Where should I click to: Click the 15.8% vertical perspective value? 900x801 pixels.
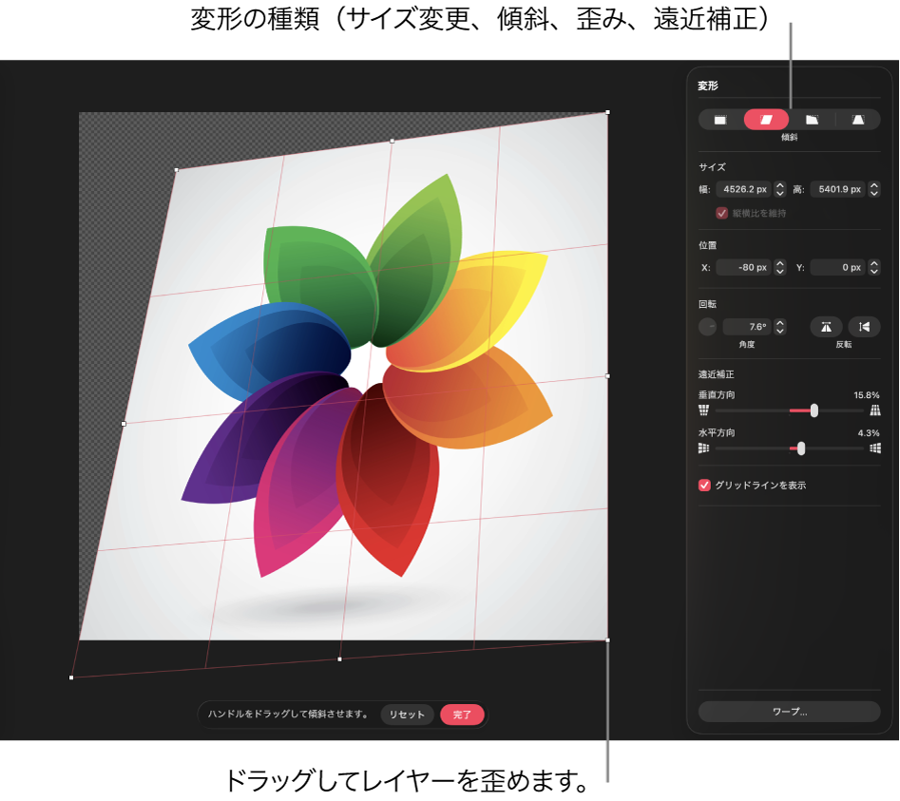click(866, 394)
